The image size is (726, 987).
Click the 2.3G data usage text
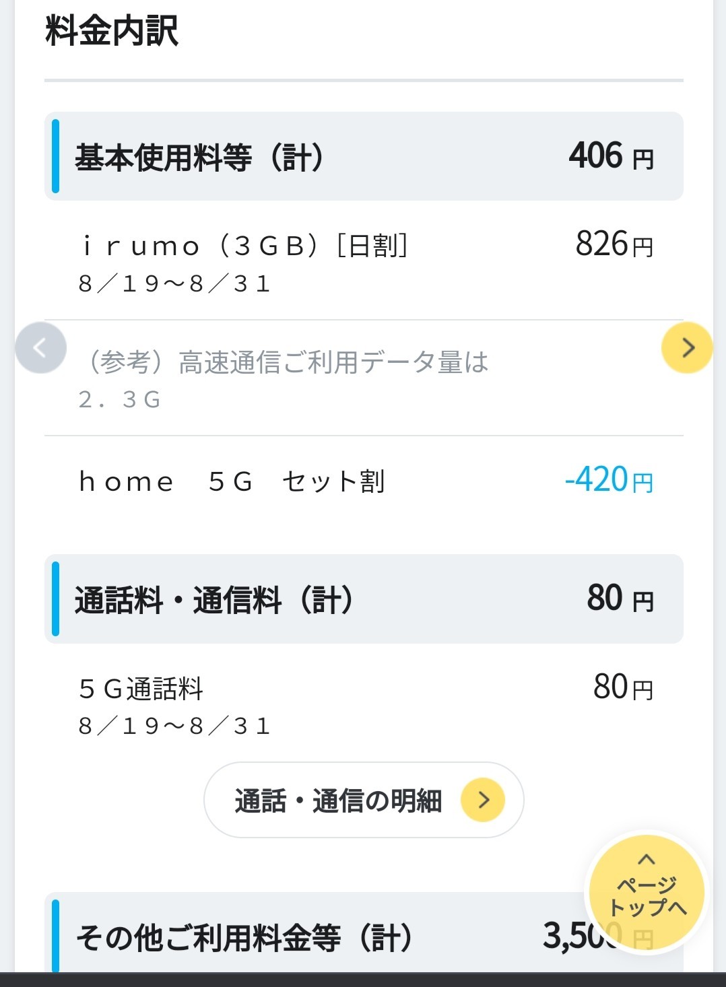[x=120, y=400]
